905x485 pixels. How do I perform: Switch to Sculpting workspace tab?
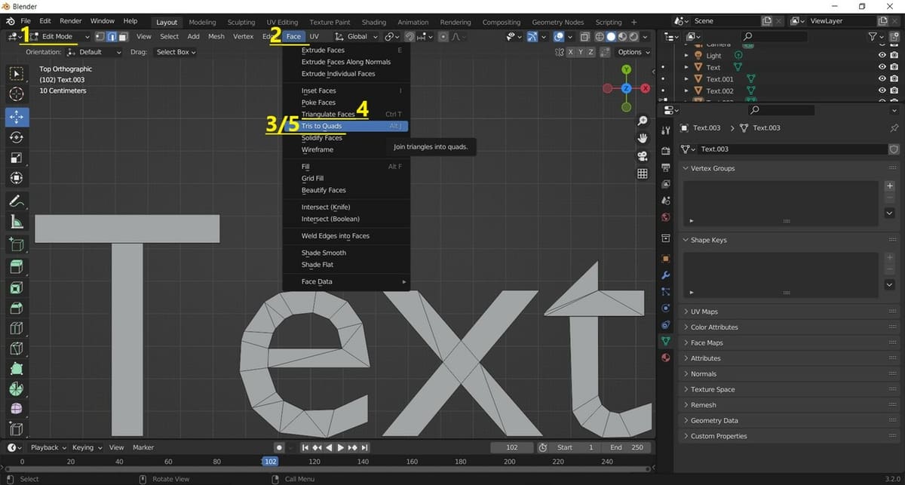click(241, 22)
